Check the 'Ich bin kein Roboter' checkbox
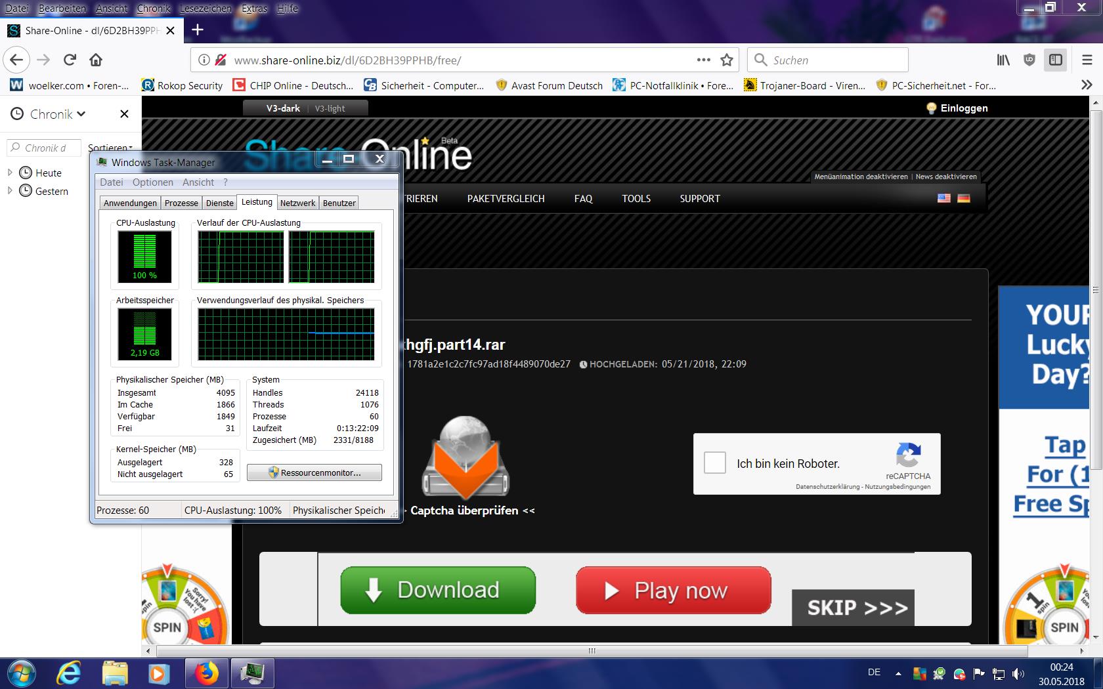The height and width of the screenshot is (689, 1103). 714,463
